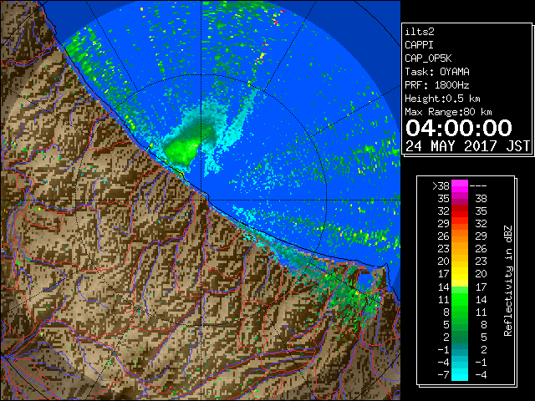Click the '>38' legend label
Screen dimensions: 535x401
click(x=441, y=186)
